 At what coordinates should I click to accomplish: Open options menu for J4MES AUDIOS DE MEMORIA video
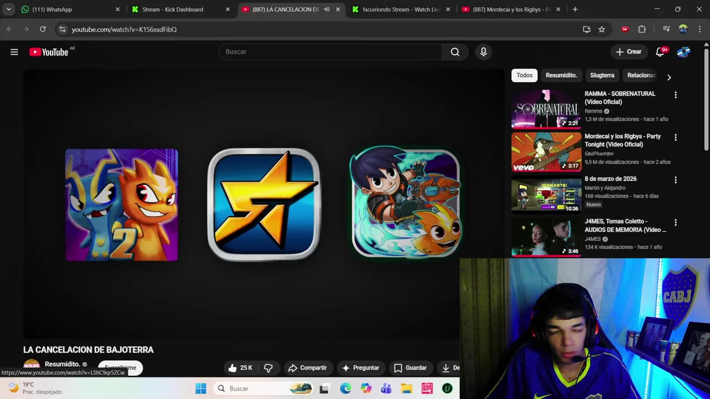tap(676, 222)
